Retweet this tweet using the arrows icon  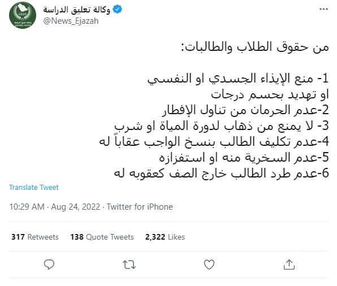click(129, 265)
